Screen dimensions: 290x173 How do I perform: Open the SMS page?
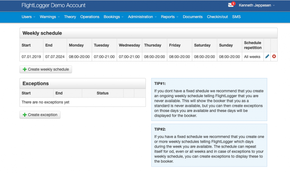(236, 17)
